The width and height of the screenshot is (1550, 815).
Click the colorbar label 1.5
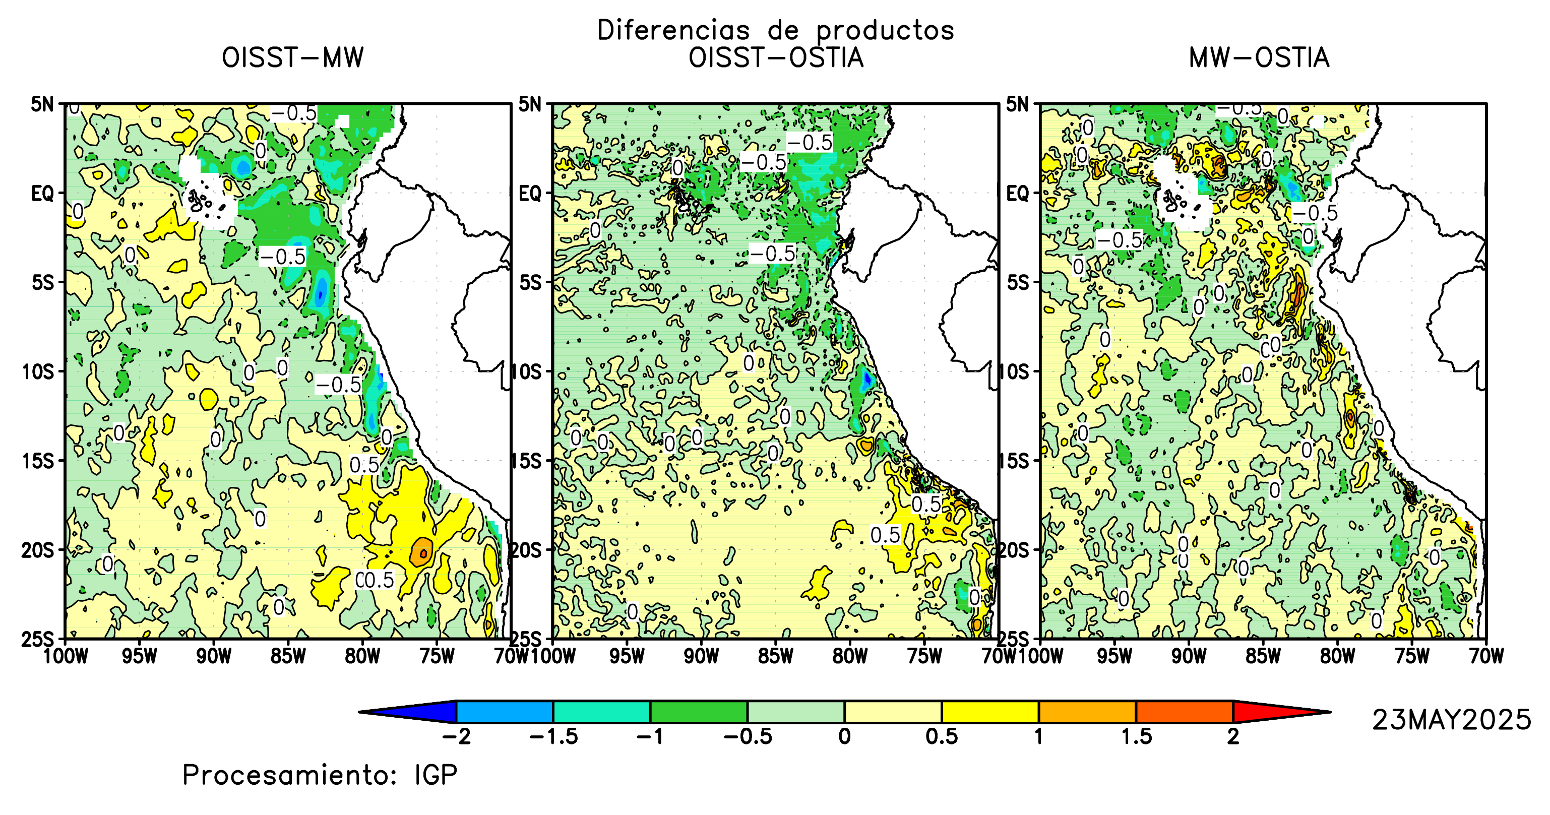[1137, 737]
